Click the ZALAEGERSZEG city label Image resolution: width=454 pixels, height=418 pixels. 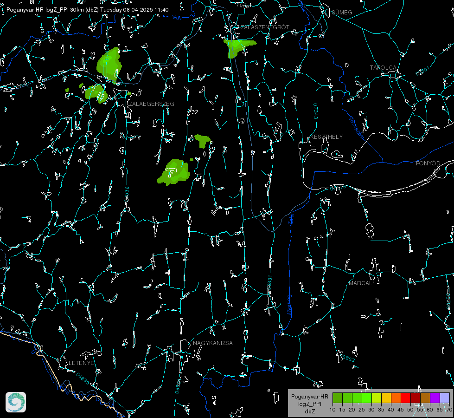point(152,104)
